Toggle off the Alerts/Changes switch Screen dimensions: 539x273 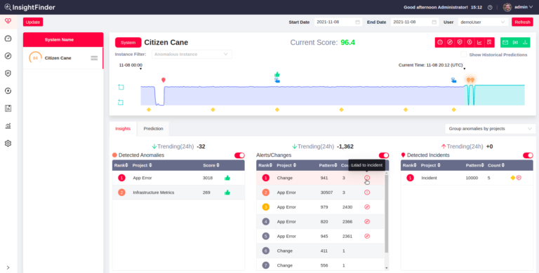384,155
